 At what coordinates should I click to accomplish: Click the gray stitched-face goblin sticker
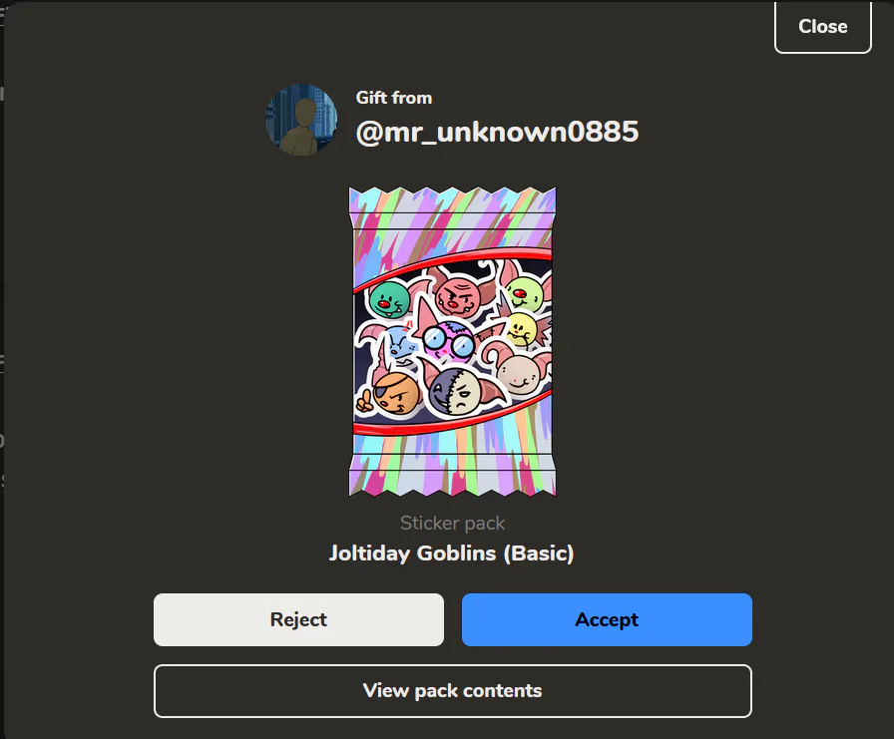click(455, 390)
